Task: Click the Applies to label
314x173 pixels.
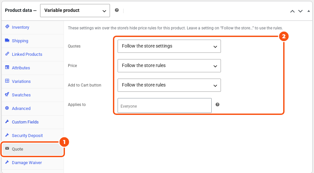Action: coord(77,105)
